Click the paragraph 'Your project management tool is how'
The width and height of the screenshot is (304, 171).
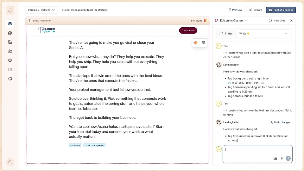coord(110,90)
